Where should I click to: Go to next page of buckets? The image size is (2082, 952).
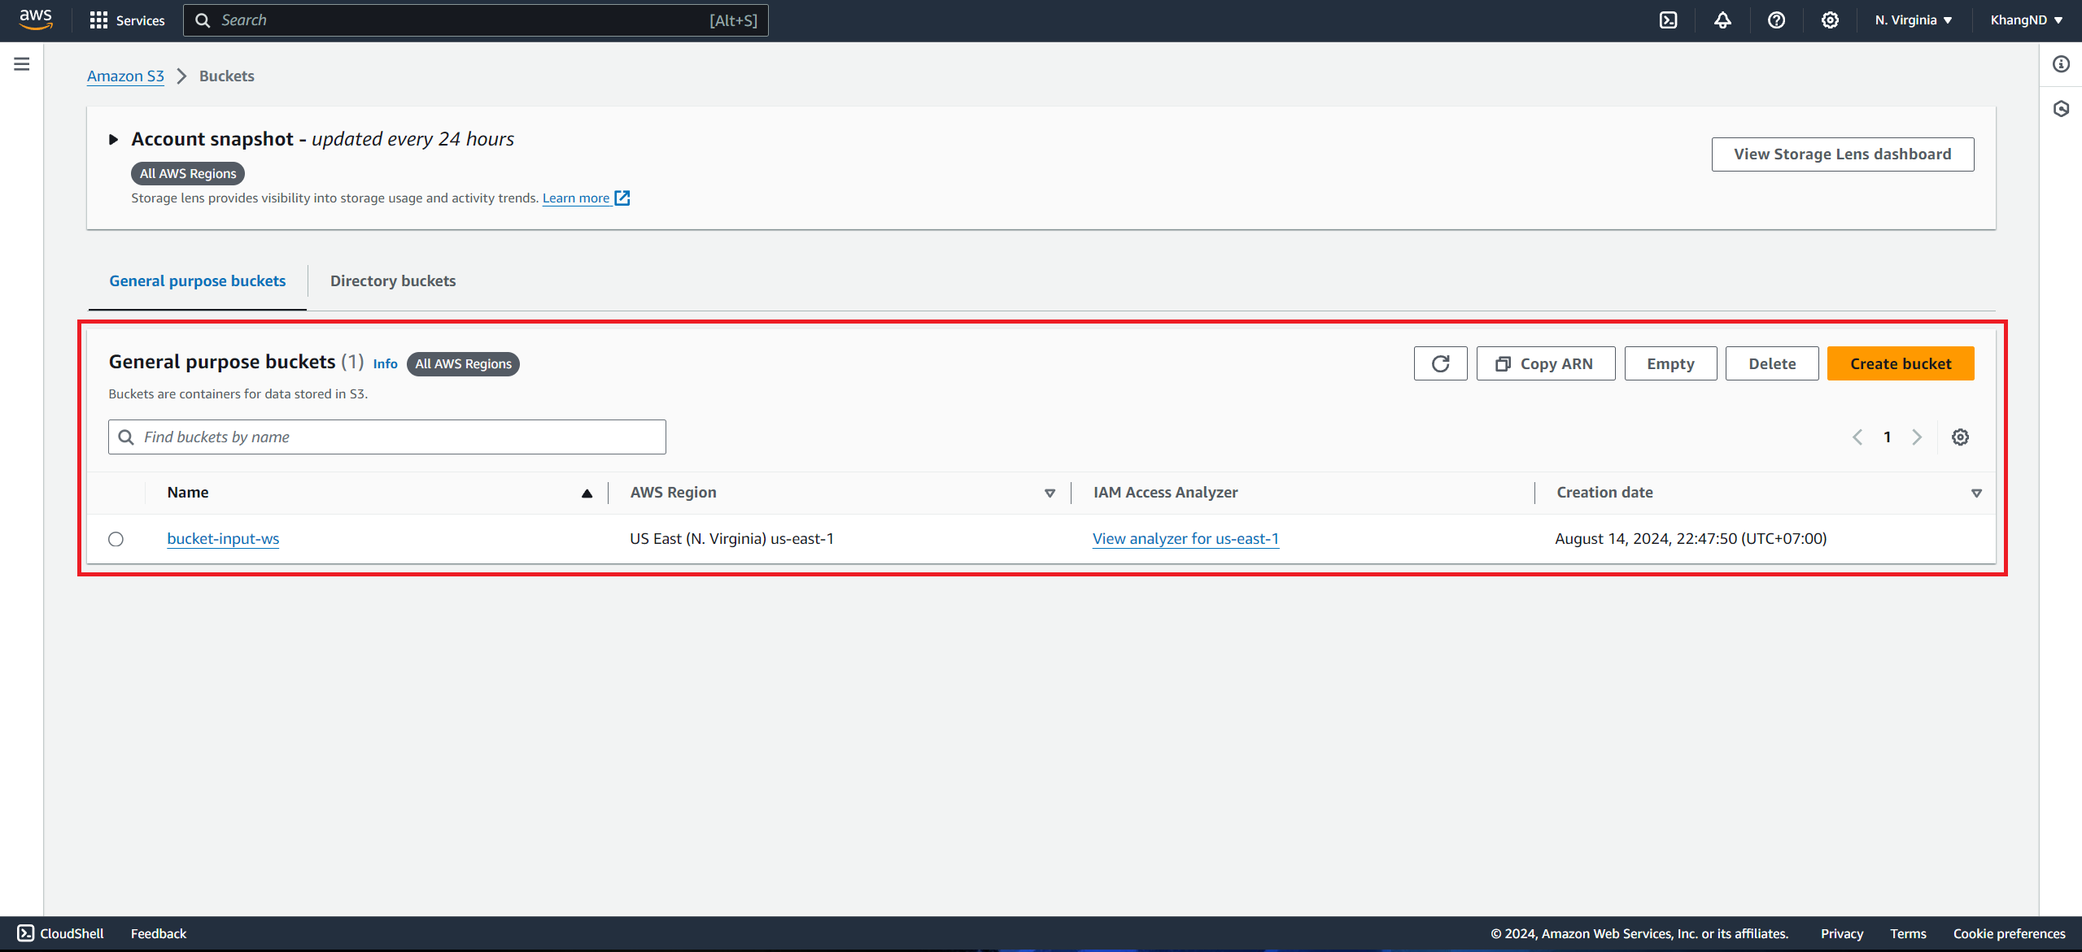[x=1917, y=437]
